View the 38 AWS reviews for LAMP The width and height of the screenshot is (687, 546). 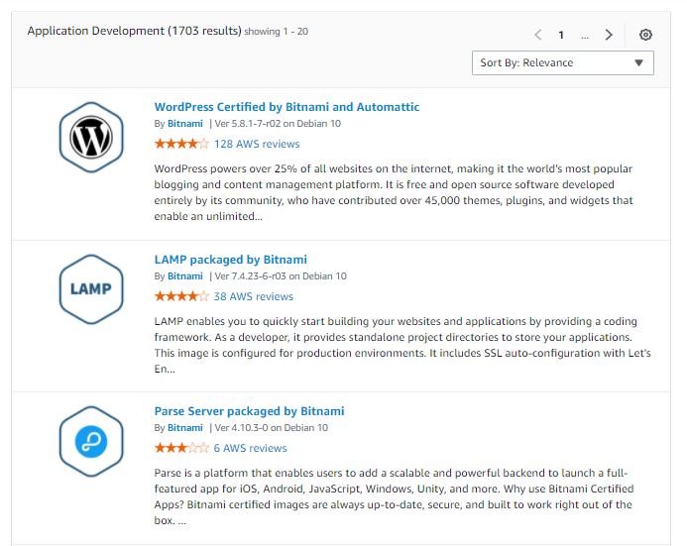coord(254,296)
